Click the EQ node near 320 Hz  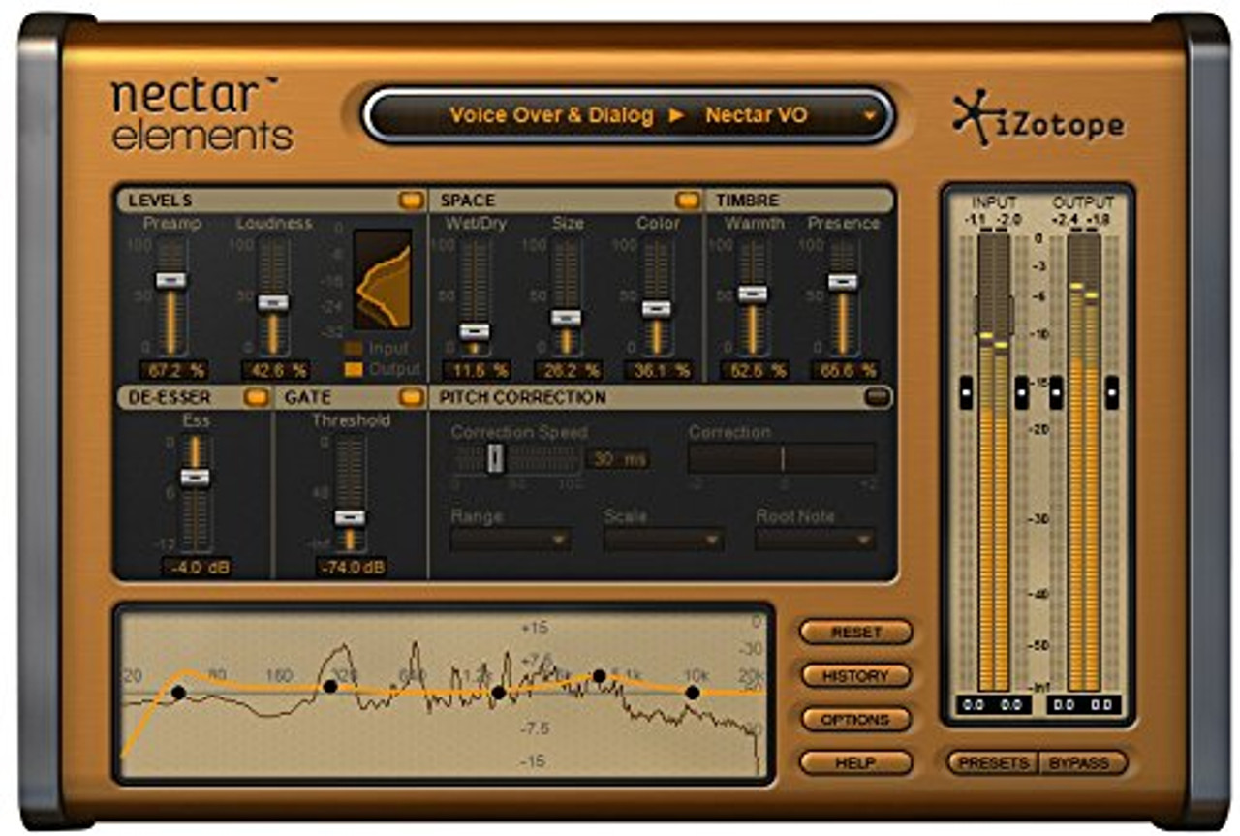330,687
